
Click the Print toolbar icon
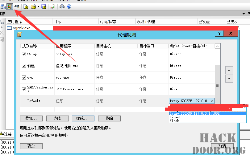[62, 7]
